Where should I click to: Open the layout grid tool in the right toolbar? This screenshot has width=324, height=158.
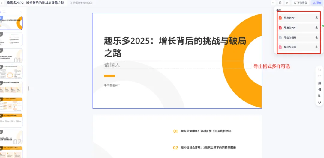[x=319, y=83]
